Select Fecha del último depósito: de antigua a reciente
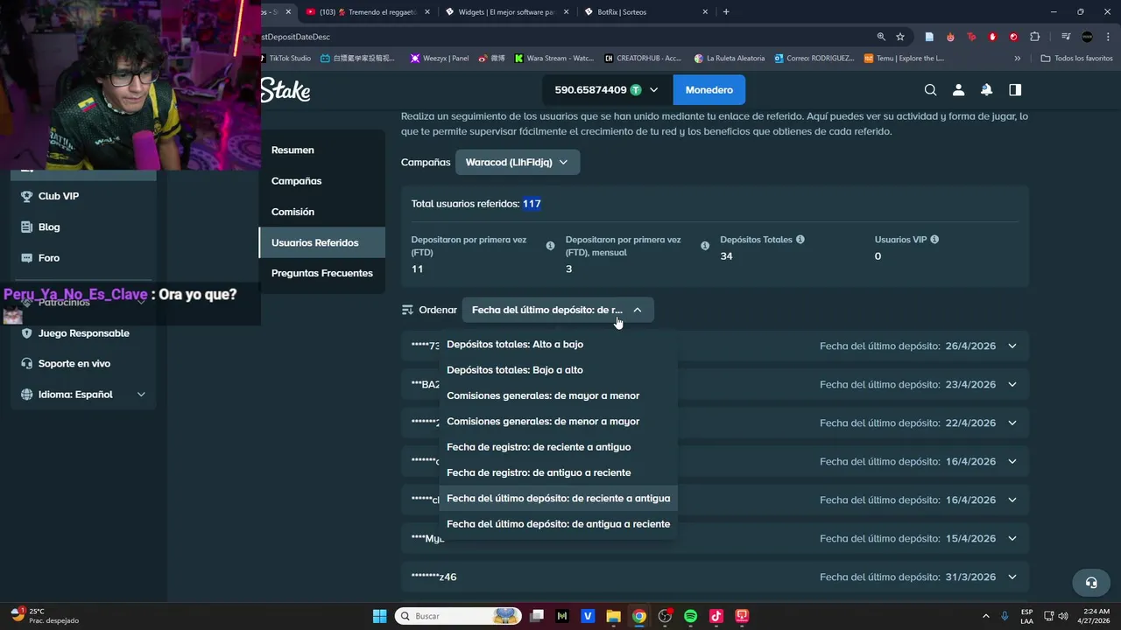The height and width of the screenshot is (630, 1121). (x=558, y=524)
